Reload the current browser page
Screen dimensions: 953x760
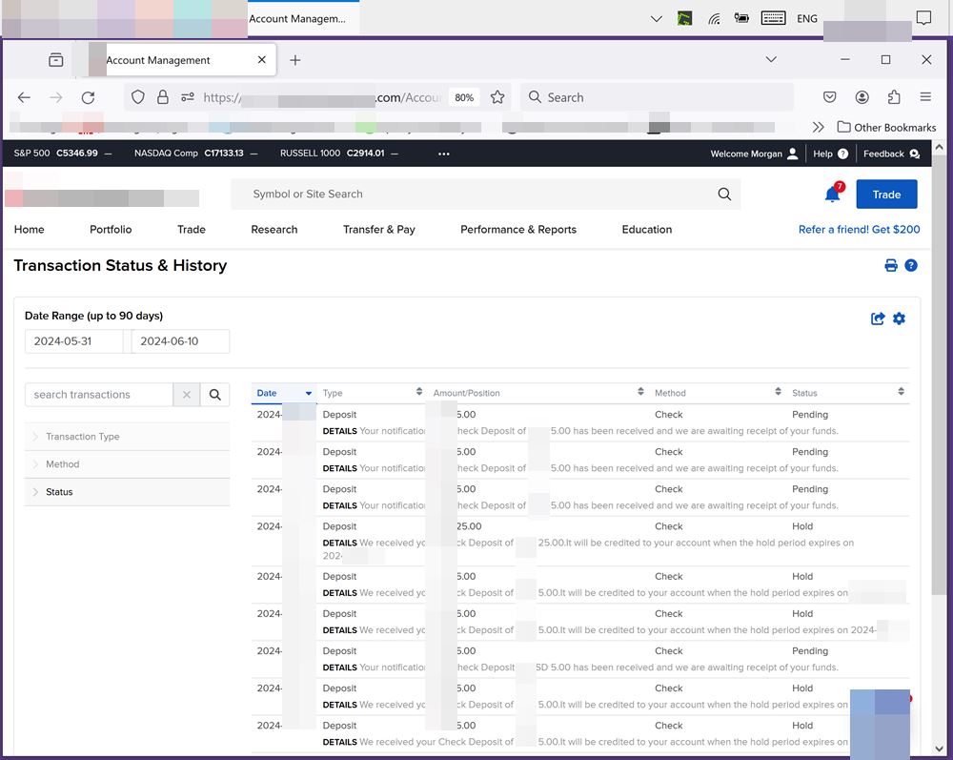pos(88,97)
